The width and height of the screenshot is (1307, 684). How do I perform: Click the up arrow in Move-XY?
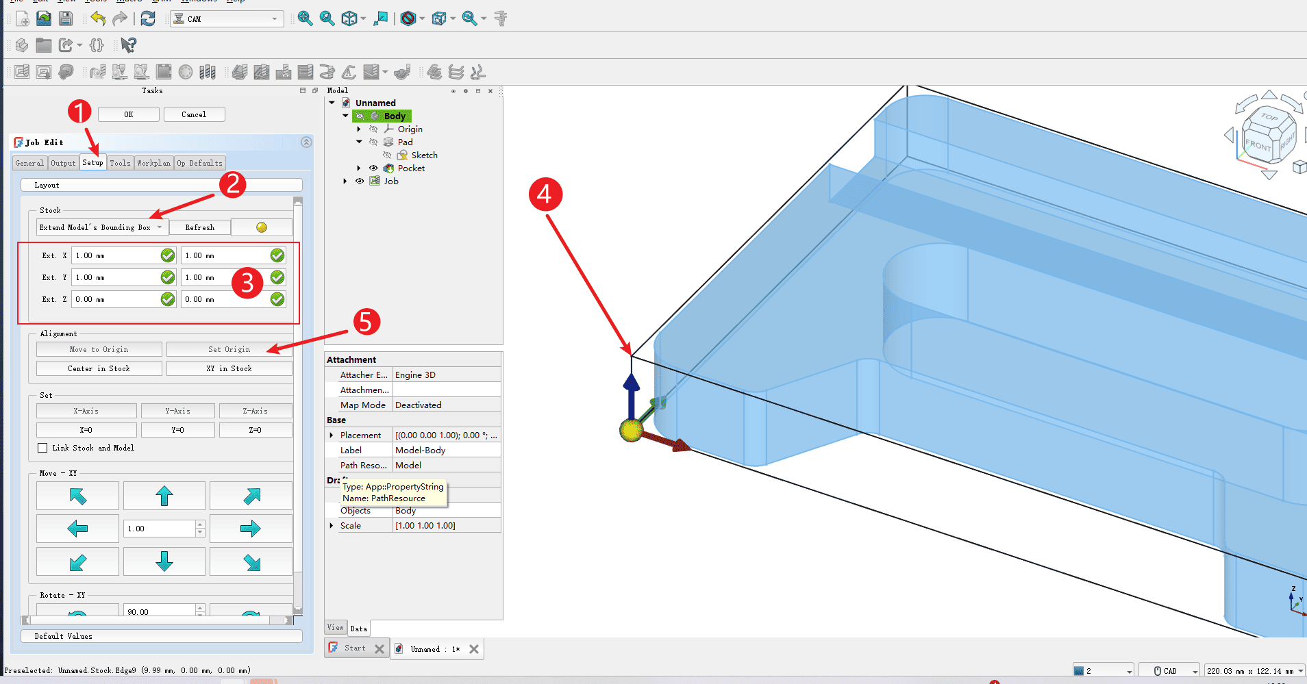[x=164, y=496]
